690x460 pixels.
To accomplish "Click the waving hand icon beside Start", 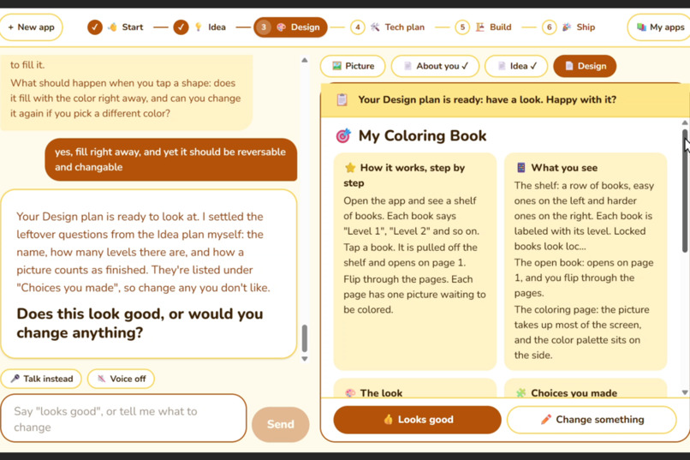I will [113, 27].
